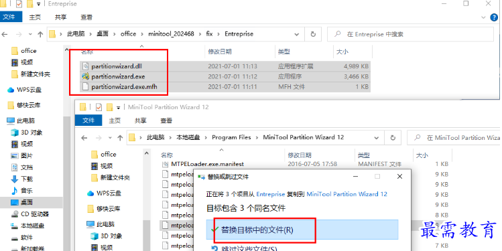The image size is (502, 251).
Task: Click MiniTool Partition Wizard 12 link in dialog
Action: pos(347,194)
